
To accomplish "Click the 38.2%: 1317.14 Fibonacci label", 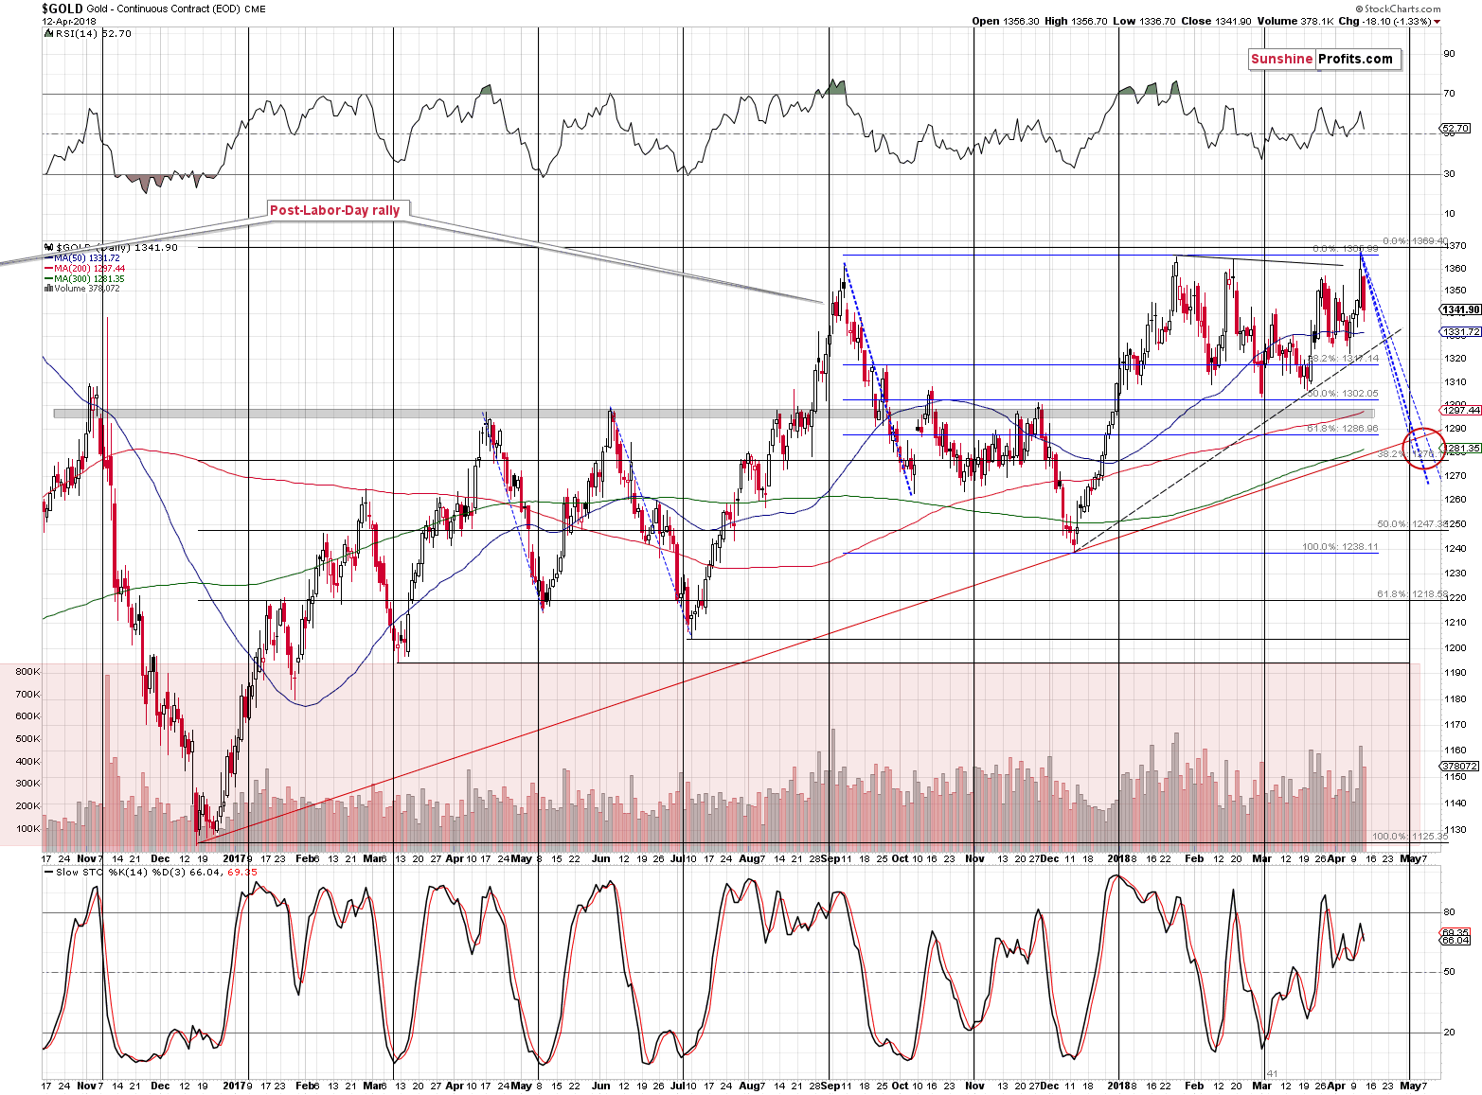I will point(1343,359).
